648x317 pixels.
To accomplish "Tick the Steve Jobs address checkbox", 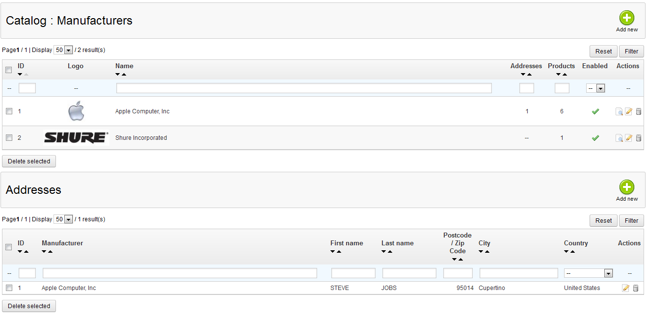I will pos(9,288).
